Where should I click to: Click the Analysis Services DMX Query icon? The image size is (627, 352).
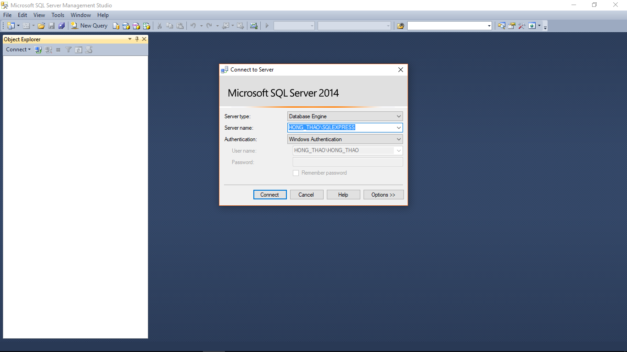(136, 26)
